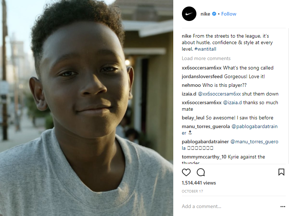Expand Load more comments
The image size is (289, 216).
tap(206, 58)
